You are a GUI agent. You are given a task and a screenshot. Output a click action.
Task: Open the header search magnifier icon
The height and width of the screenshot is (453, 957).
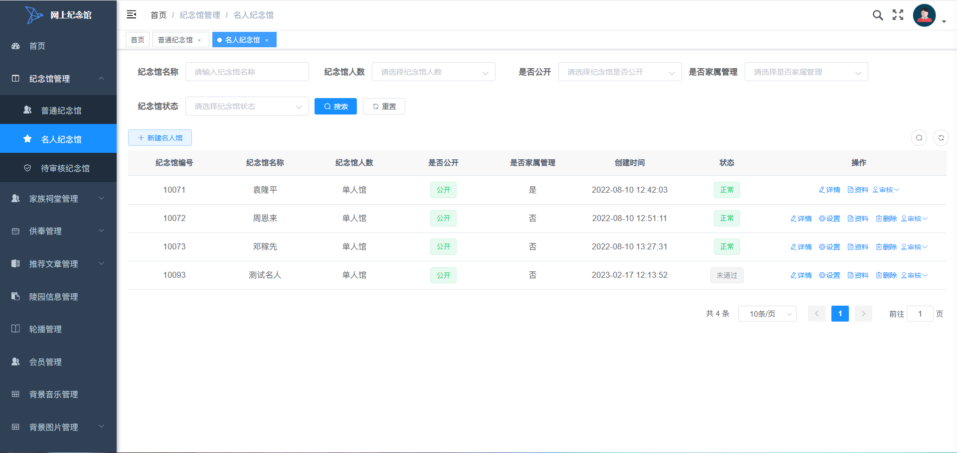[878, 15]
